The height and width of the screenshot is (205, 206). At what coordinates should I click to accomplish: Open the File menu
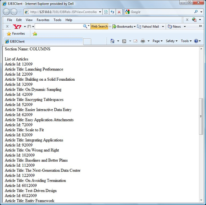[9, 20]
